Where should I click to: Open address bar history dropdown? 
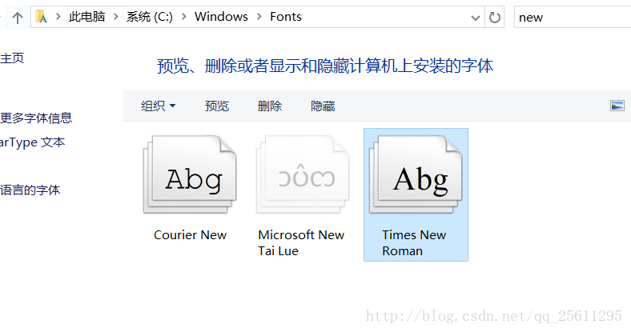coord(476,18)
